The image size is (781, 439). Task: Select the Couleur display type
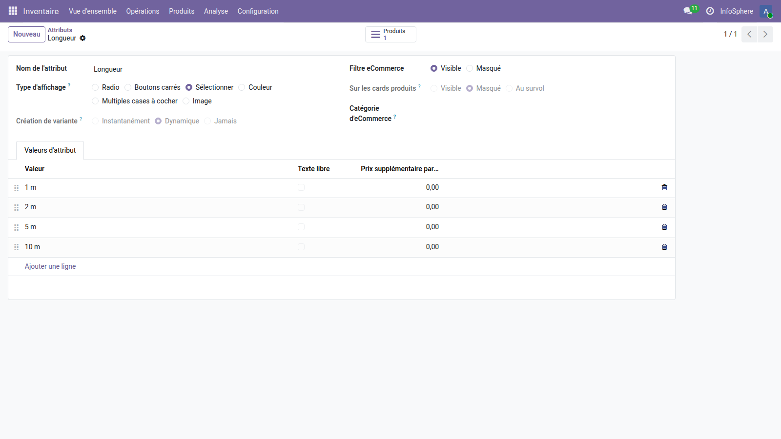241,87
